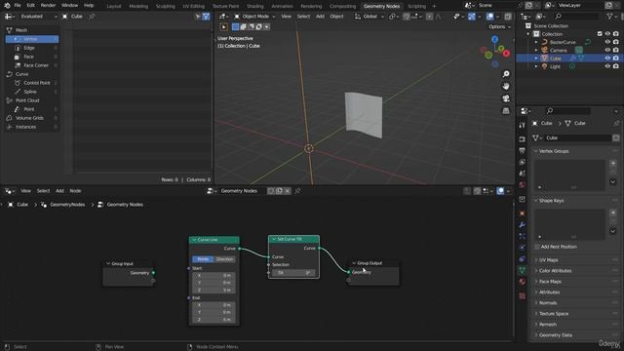Enable the Add Rest Position checkbox
Image resolution: width=624 pixels, height=351 pixels.
pyautogui.click(x=537, y=247)
